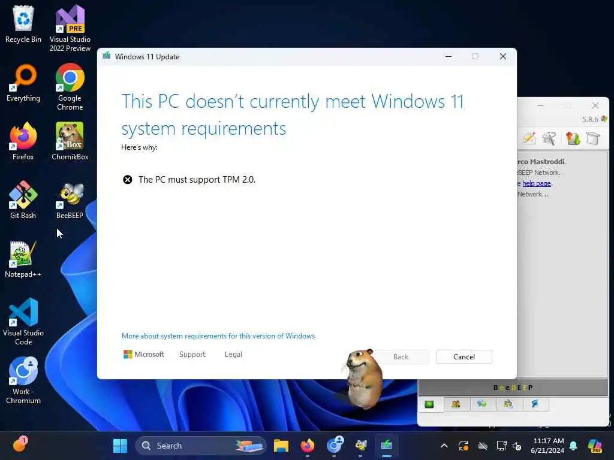This screenshot has height=460, width=614.
Task: Open the Support link in Windows 11 Update
Action: [192, 355]
